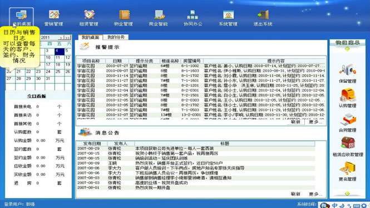This screenshot has width=370, height=208.
Task: Open the IME settings gear icon
Action: [x=364, y=206]
